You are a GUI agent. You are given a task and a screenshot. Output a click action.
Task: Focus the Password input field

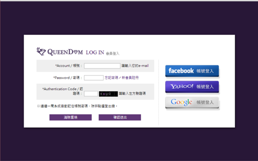pyautogui.click(x=94, y=78)
